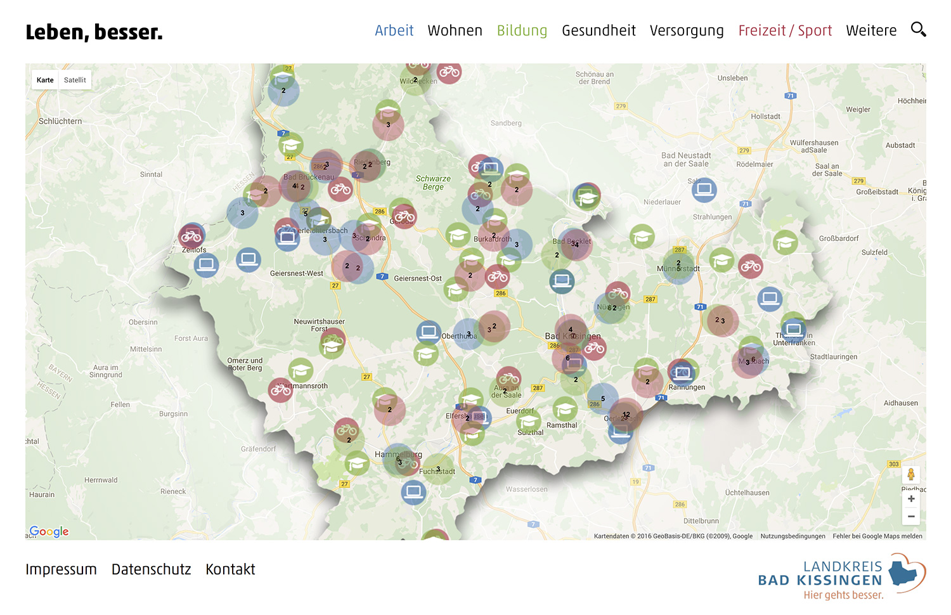951x615 pixels.
Task: Click the bicycle marker near Bad Brückenau
Action: 340,189
